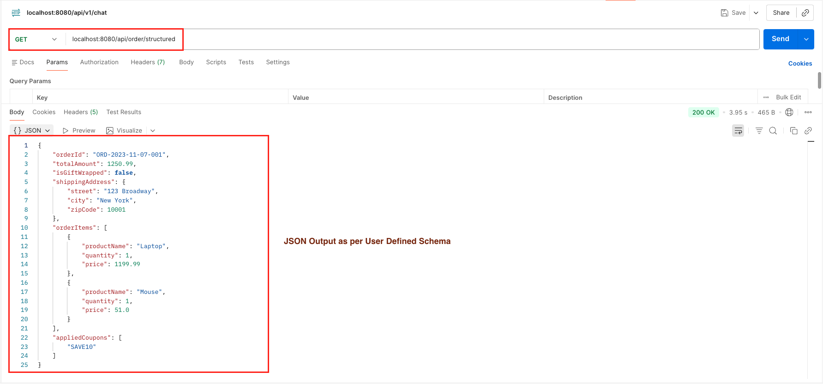Image resolution: width=823 pixels, height=384 pixels.
Task: Click the Bulk Edit button
Action: [788, 98]
